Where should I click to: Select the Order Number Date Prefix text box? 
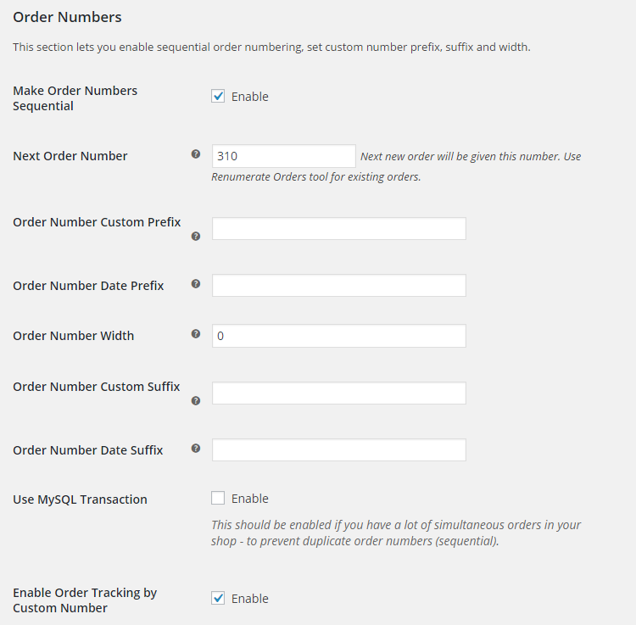(x=338, y=286)
